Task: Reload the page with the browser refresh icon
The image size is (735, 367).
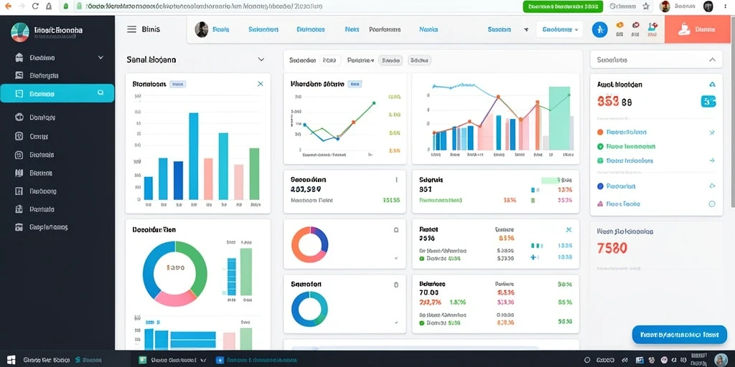Action: 35,6
